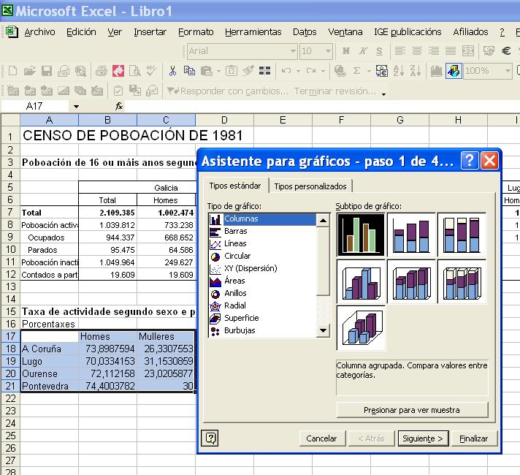
Task: Toggle justify alignment formatting
Action: click(x=451, y=50)
